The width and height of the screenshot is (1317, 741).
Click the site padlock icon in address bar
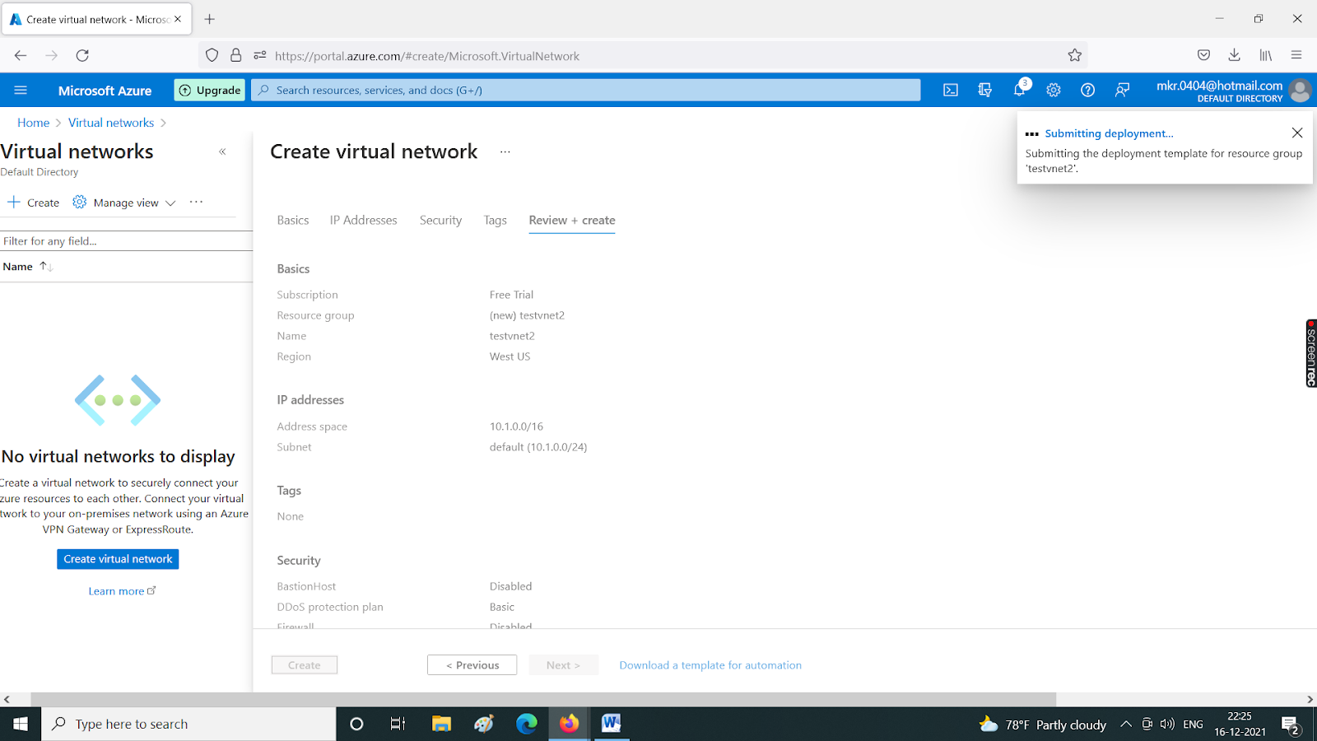(x=236, y=55)
